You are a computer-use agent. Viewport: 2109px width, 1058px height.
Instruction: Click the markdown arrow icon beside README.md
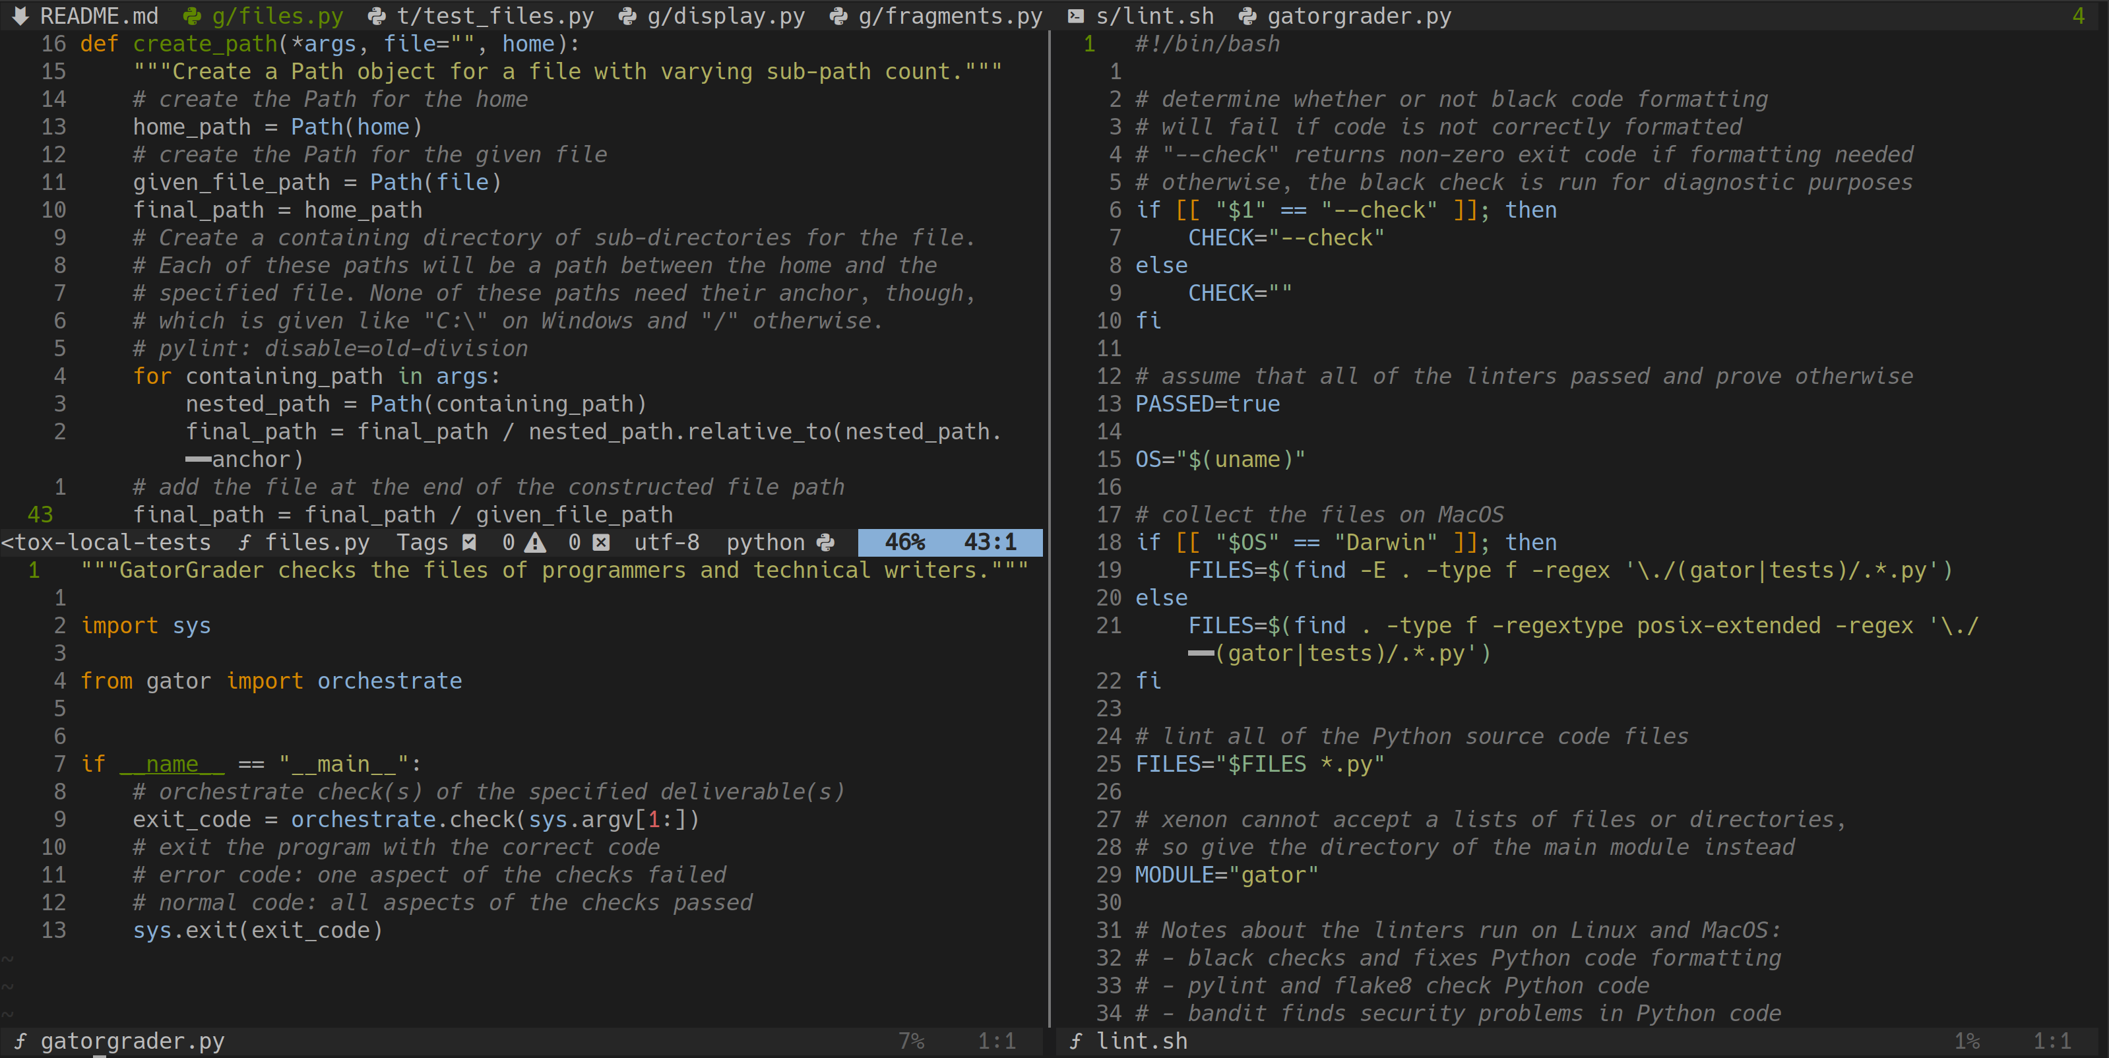pyautogui.click(x=20, y=16)
